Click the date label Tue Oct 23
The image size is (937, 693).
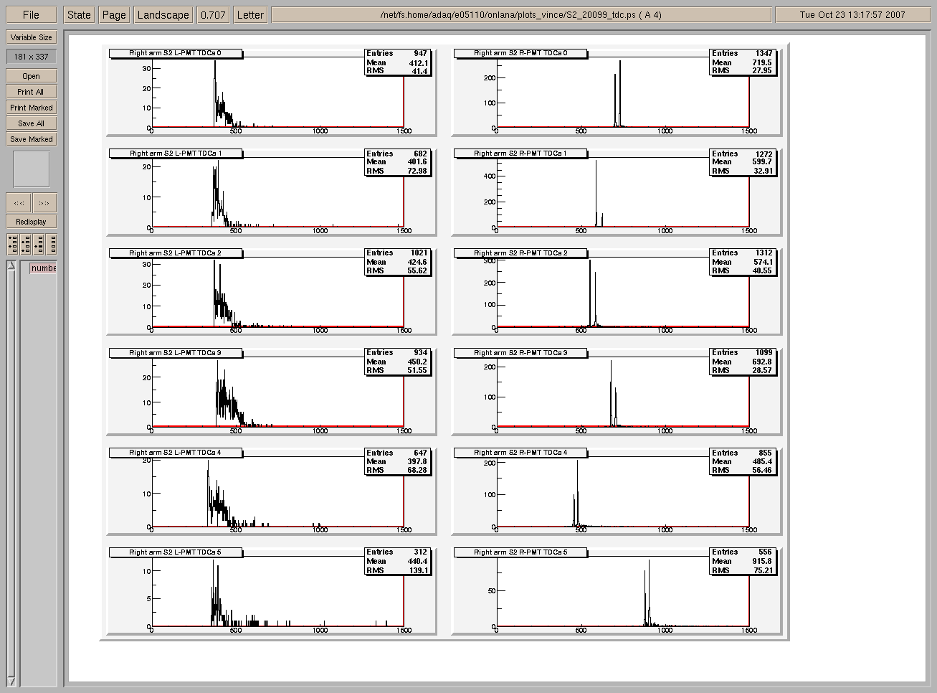coord(852,15)
